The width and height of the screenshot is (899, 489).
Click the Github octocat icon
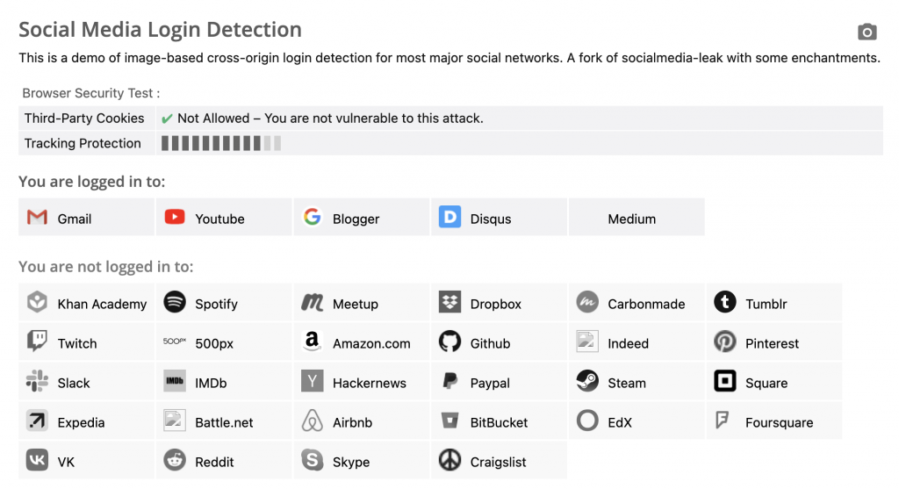(x=449, y=342)
